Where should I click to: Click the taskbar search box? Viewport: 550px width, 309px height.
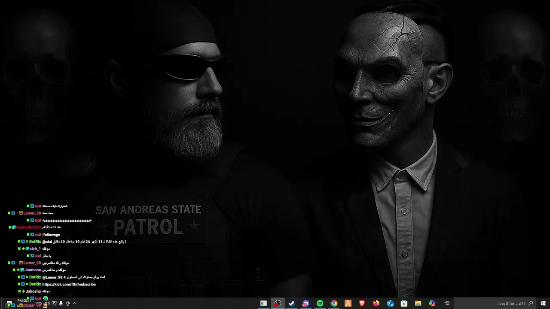[495, 303]
